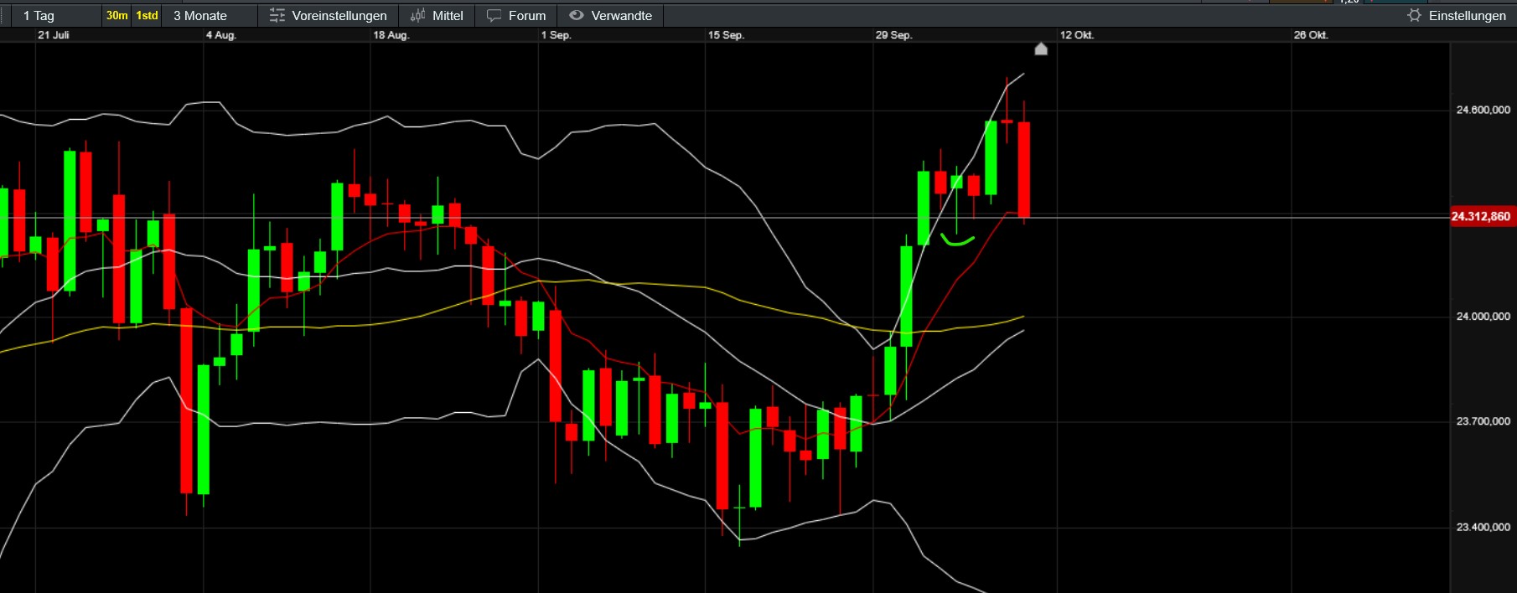Open the 3 Monate time range dropdown
Image resolution: width=1517 pixels, height=593 pixels.
click(210, 15)
